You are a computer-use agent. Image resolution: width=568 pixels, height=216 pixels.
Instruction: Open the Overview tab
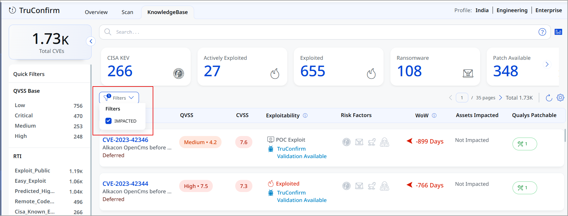point(96,12)
